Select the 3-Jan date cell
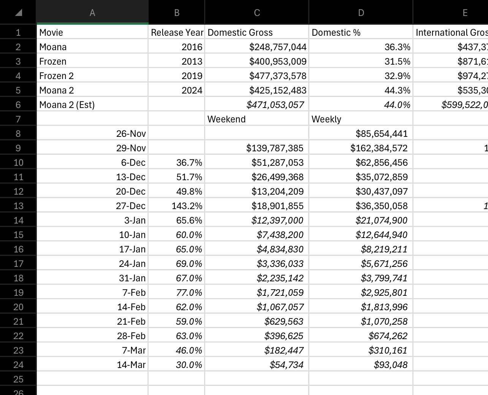488x395 pixels. pyautogui.click(x=92, y=220)
